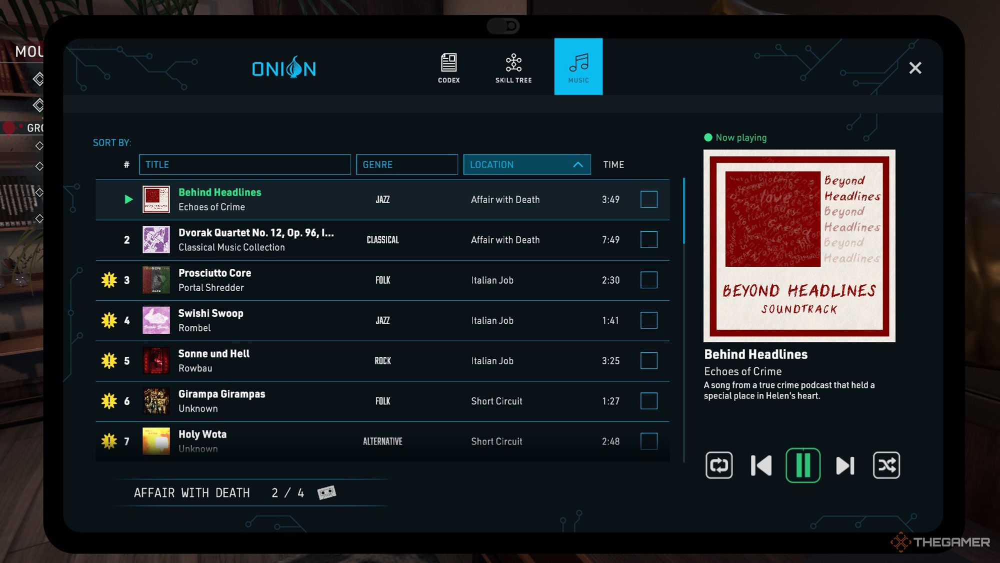Toggle pause on Behind Headlines

(802, 465)
